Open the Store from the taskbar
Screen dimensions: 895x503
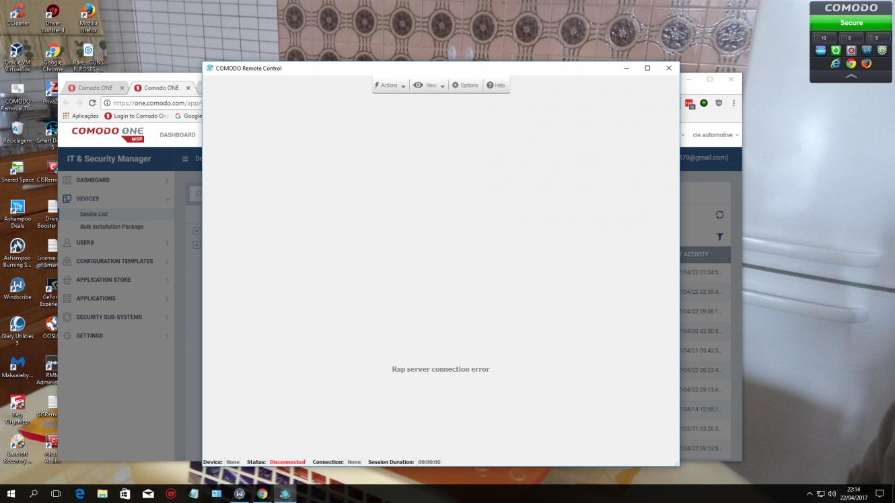(125, 494)
